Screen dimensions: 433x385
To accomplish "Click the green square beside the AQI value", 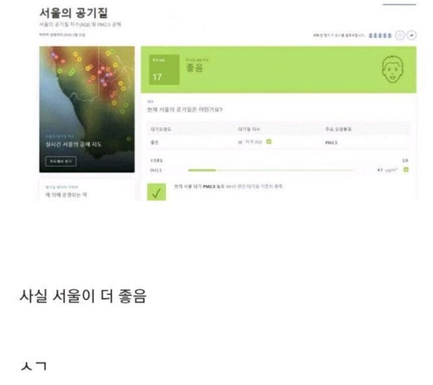I will coord(269,141).
